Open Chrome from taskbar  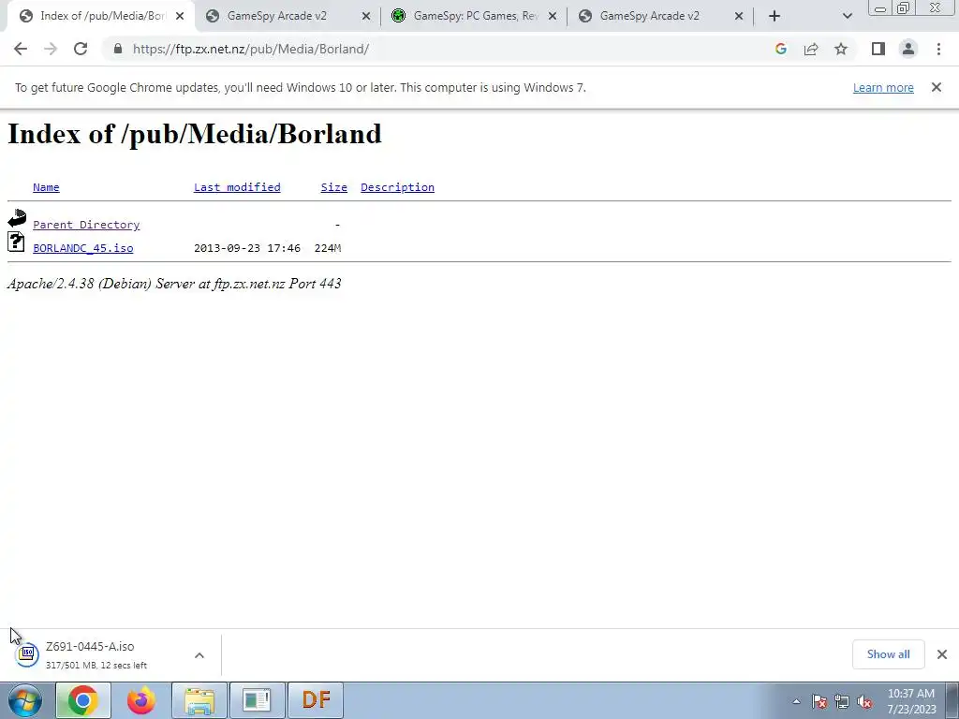(x=83, y=700)
